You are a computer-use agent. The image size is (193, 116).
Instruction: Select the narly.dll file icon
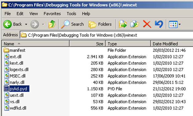(x=6, y=82)
